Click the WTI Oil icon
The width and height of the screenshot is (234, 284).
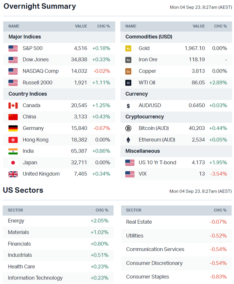(128, 83)
